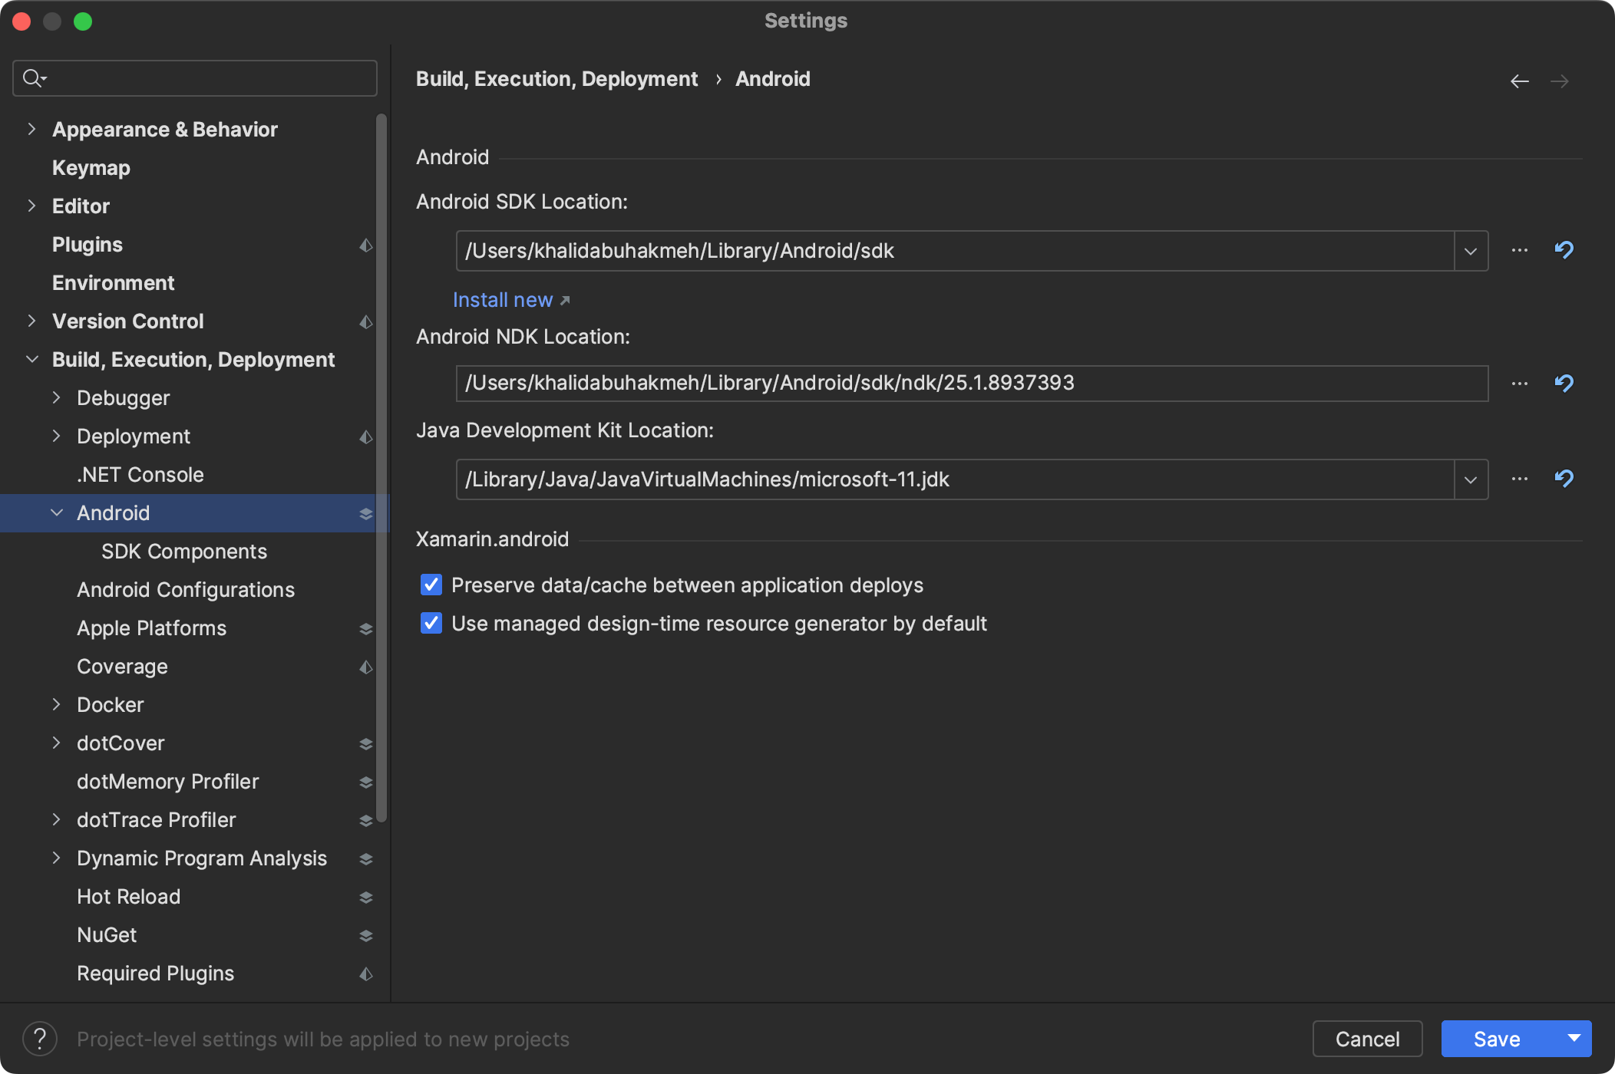
Task: Open Required Plugins settings page
Action: coord(155,974)
